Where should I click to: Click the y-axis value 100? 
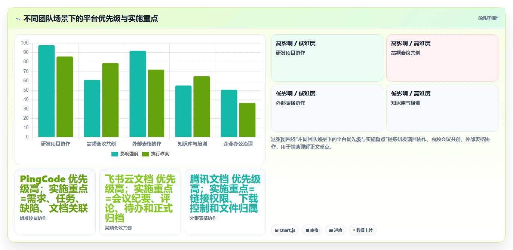[x=25, y=43]
